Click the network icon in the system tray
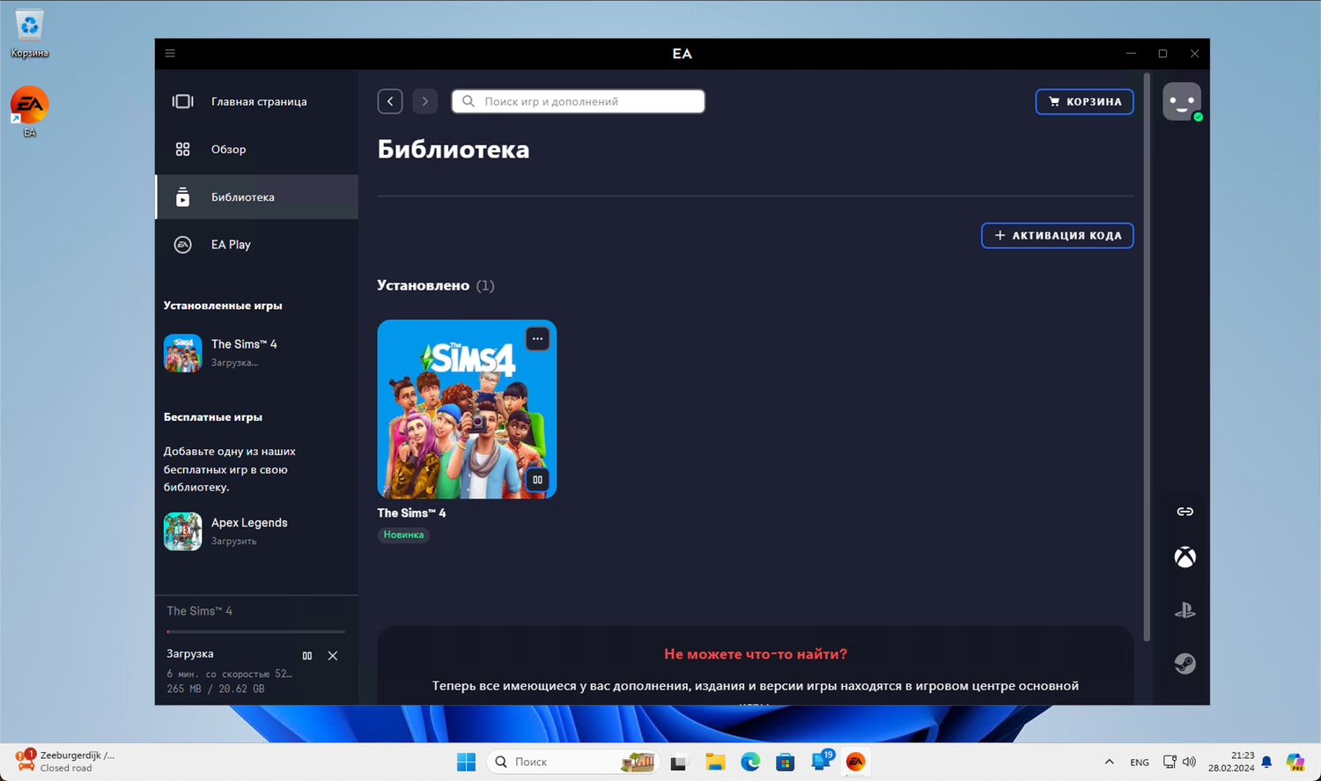The height and width of the screenshot is (781, 1321). click(1170, 763)
